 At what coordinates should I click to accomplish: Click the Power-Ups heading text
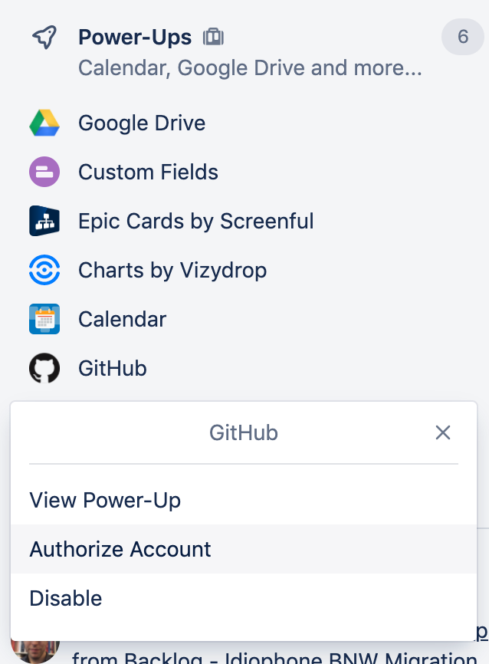coord(135,36)
